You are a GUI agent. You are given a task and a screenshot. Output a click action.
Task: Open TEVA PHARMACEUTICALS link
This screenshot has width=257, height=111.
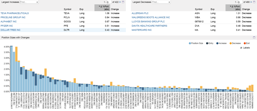click(14, 13)
